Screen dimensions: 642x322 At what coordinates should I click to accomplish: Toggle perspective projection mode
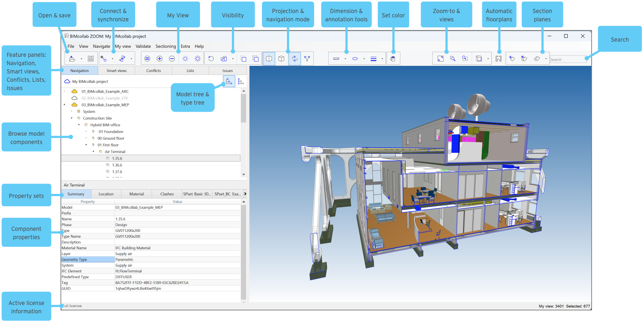coord(269,59)
